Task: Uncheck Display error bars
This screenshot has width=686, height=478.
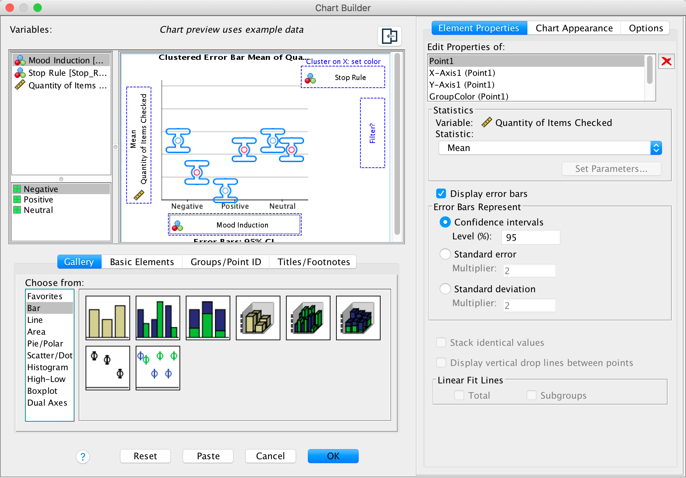Action: tap(441, 193)
